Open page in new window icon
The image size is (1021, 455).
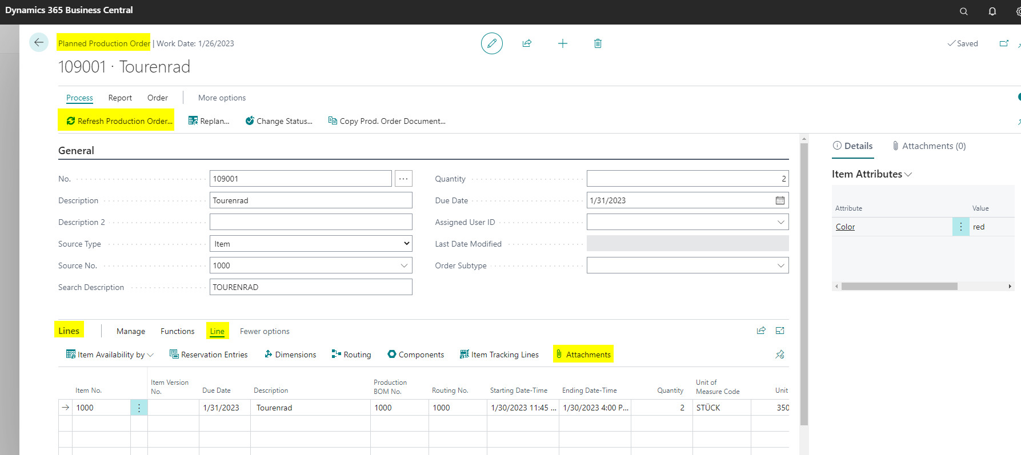point(1004,43)
